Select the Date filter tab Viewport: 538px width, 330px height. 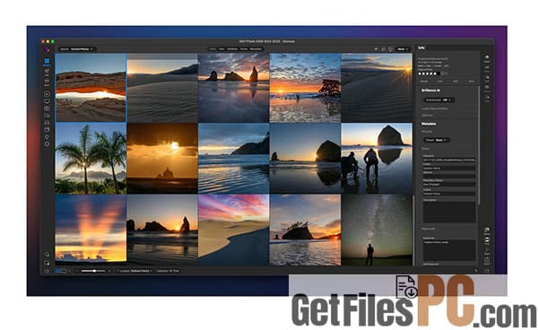[x=221, y=49]
